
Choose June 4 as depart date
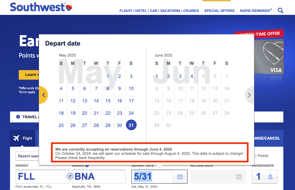point(192,77)
